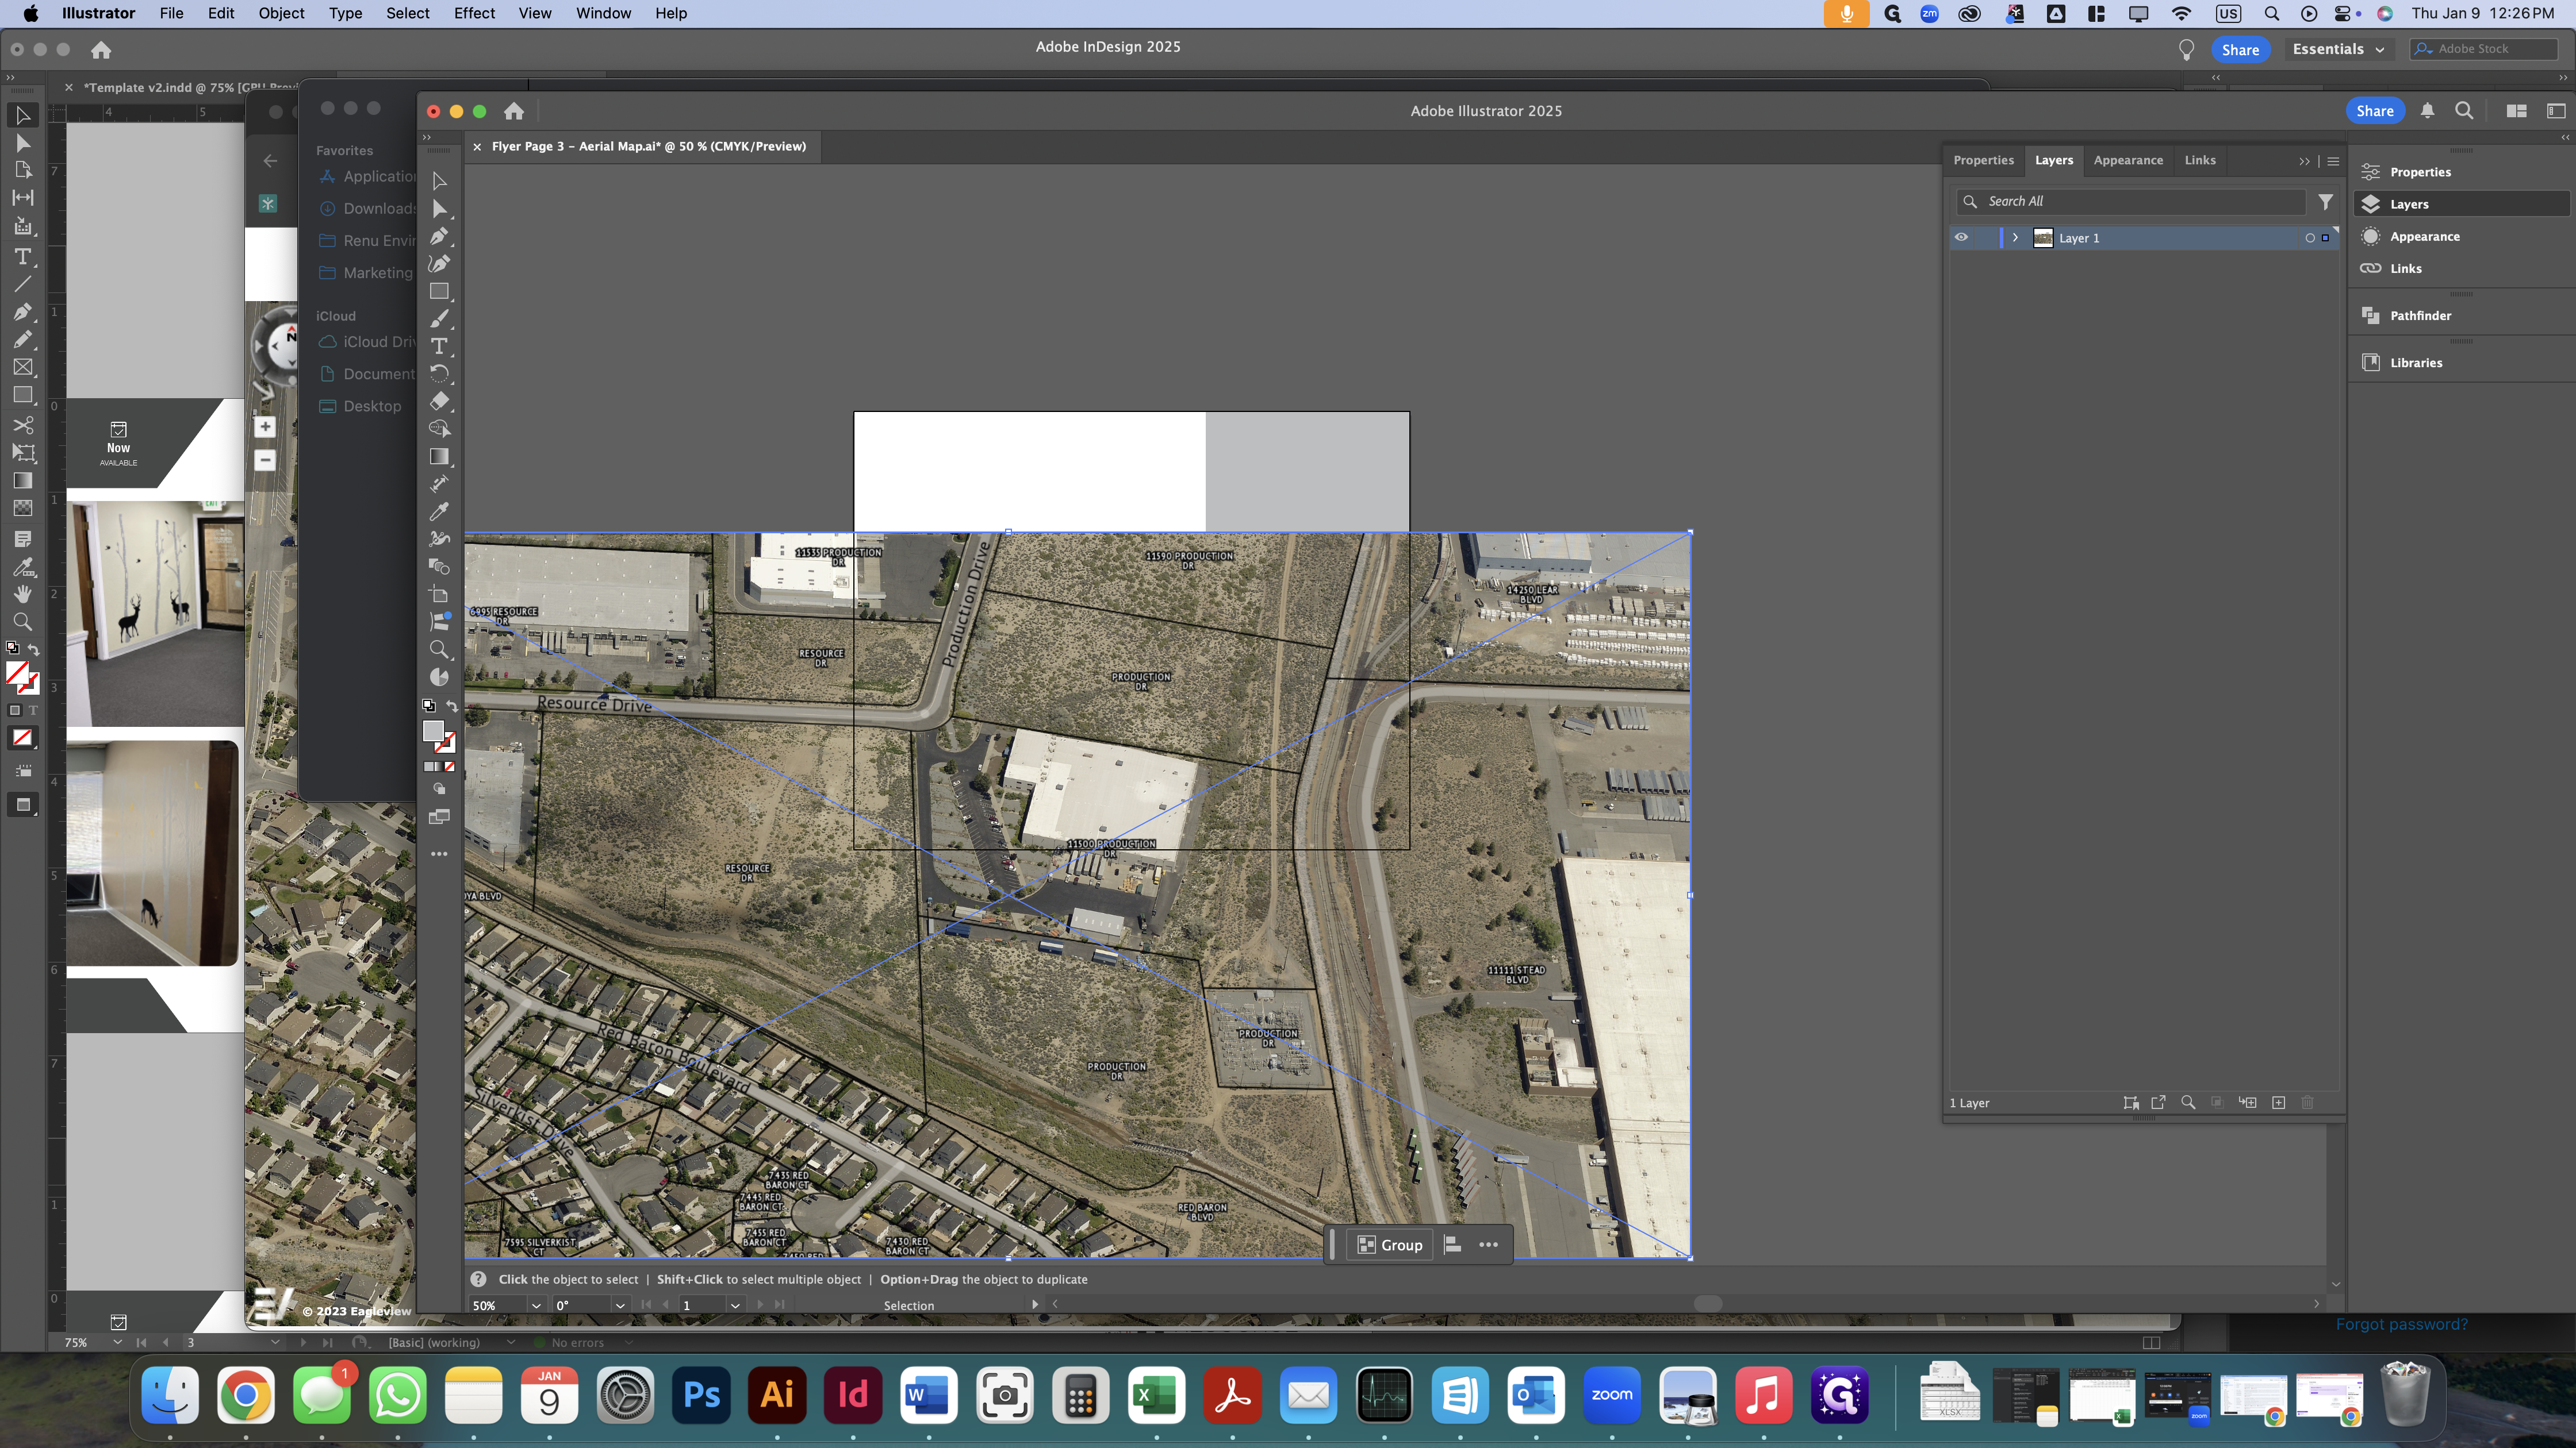
Task: Open status bar Selection arrow menu
Action: coord(1035,1304)
